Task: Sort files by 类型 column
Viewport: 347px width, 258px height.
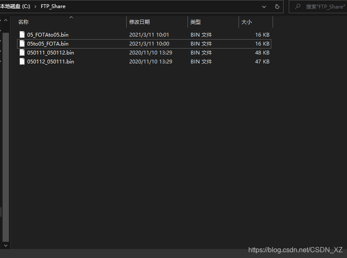Action: (x=213, y=22)
